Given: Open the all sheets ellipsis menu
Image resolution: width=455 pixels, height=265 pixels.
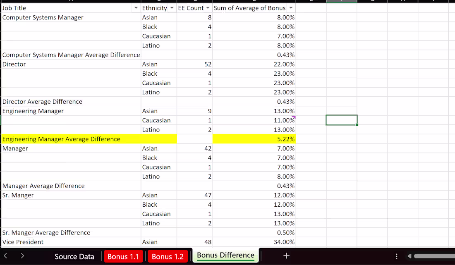Looking at the screenshot, I should click(396, 256).
